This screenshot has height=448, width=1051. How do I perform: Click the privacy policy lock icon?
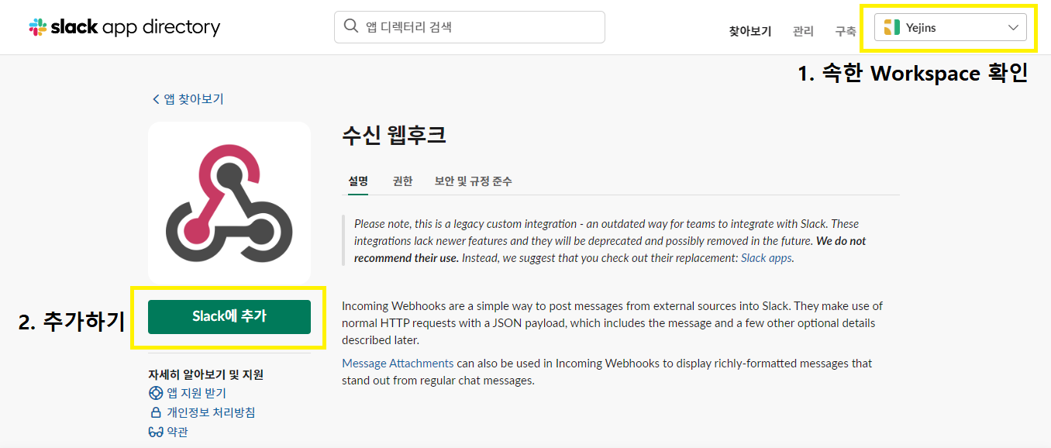coord(156,412)
